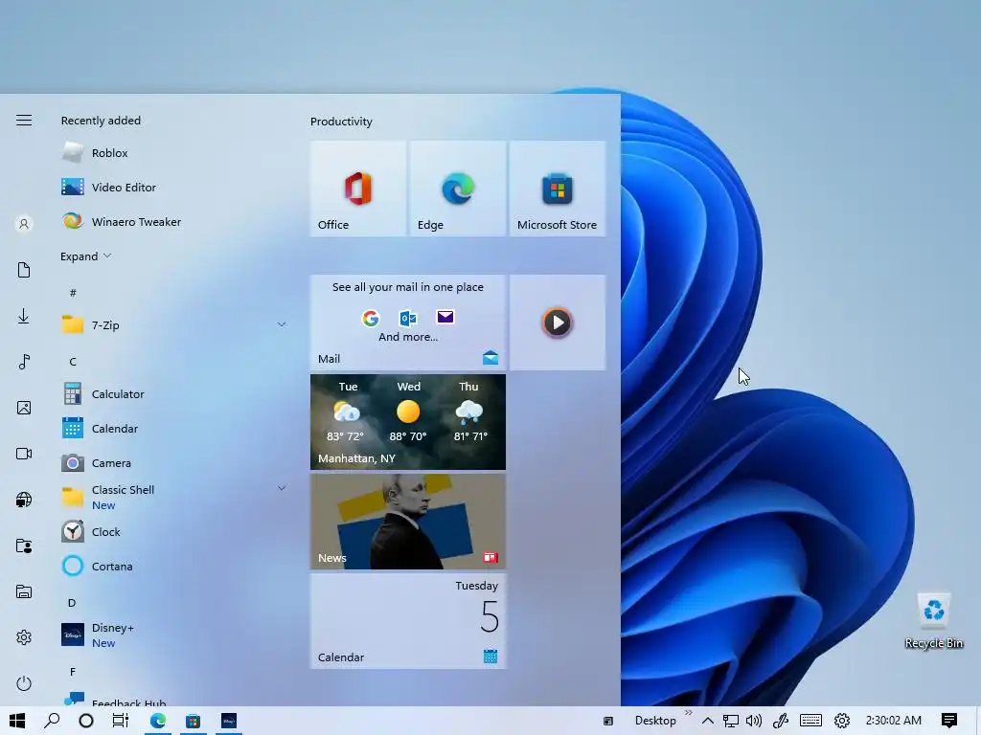
Task: Launch Video Editor from Recently added
Action: click(x=173, y=188)
